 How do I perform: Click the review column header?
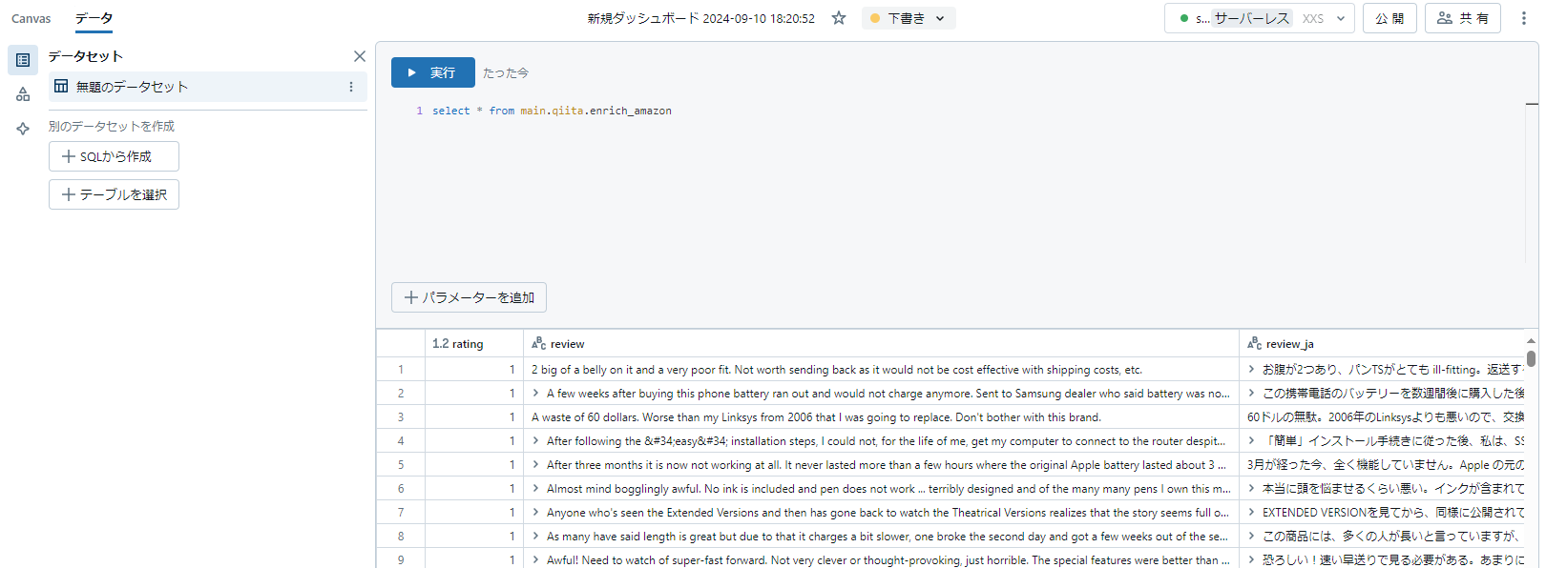[881, 344]
